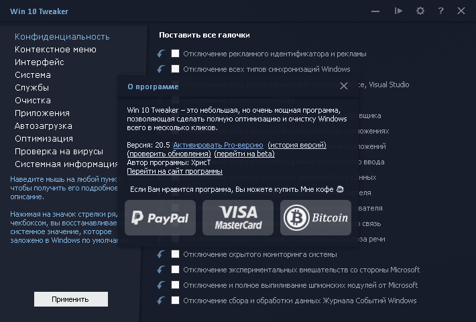Donate via the Bitcoin button
The width and height of the screenshot is (476, 322).
[x=315, y=217]
